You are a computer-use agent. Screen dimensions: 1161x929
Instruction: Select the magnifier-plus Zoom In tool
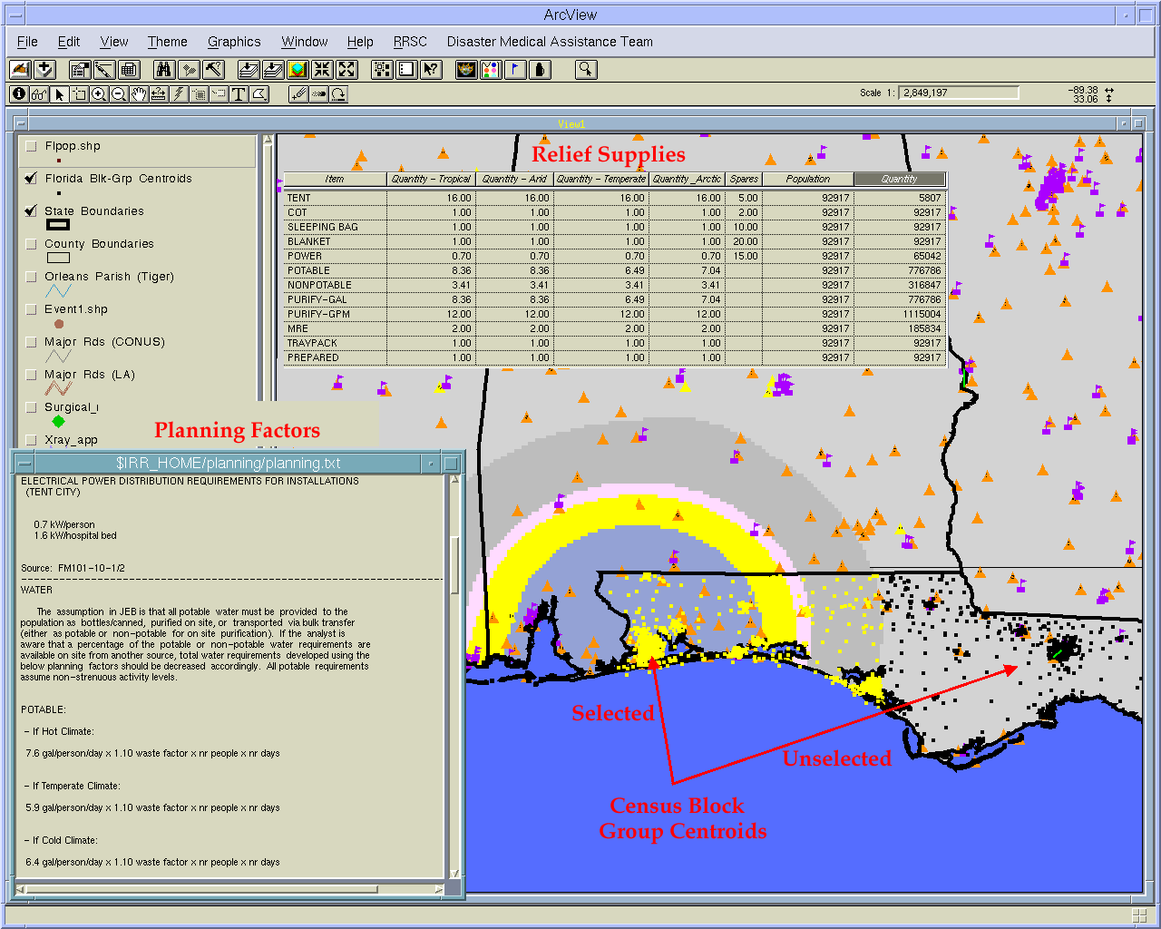(98, 94)
